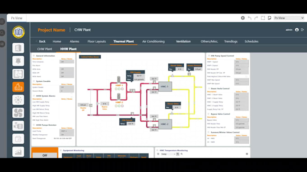Select the highlighted thermal plant sidebar icon
Screen dimensions: 307x172
click(x=18, y=87)
